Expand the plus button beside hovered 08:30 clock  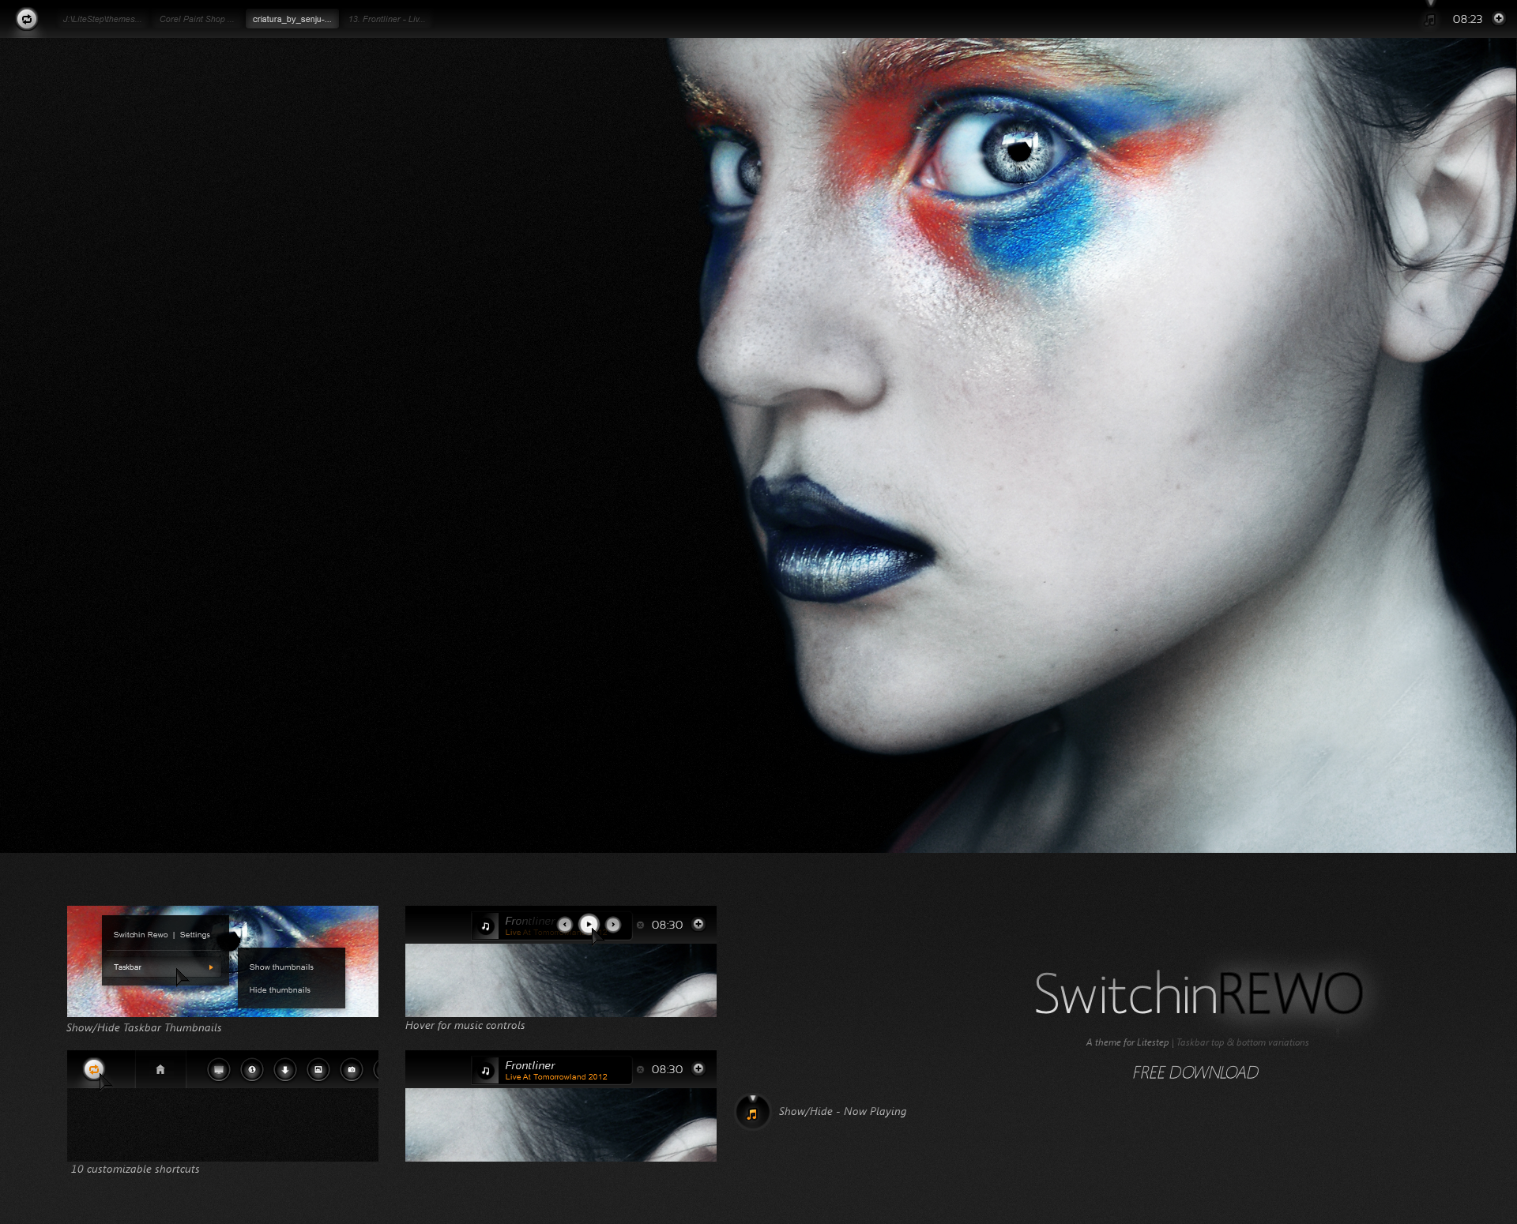pyautogui.click(x=698, y=924)
